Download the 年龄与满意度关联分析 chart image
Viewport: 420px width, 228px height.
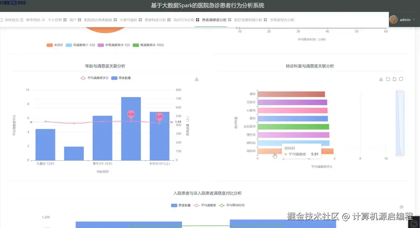pyautogui.click(x=196, y=79)
